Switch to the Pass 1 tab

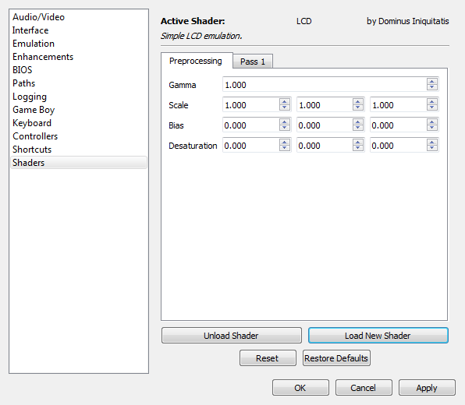tap(253, 62)
